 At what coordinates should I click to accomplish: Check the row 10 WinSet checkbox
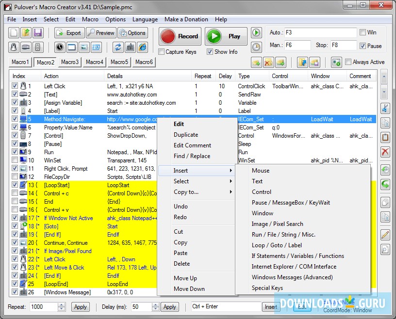tap(15, 160)
